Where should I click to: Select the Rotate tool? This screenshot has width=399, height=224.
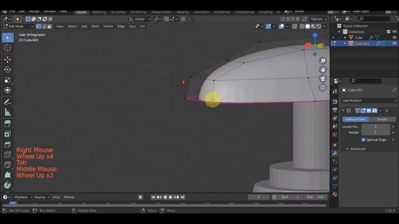(7, 70)
